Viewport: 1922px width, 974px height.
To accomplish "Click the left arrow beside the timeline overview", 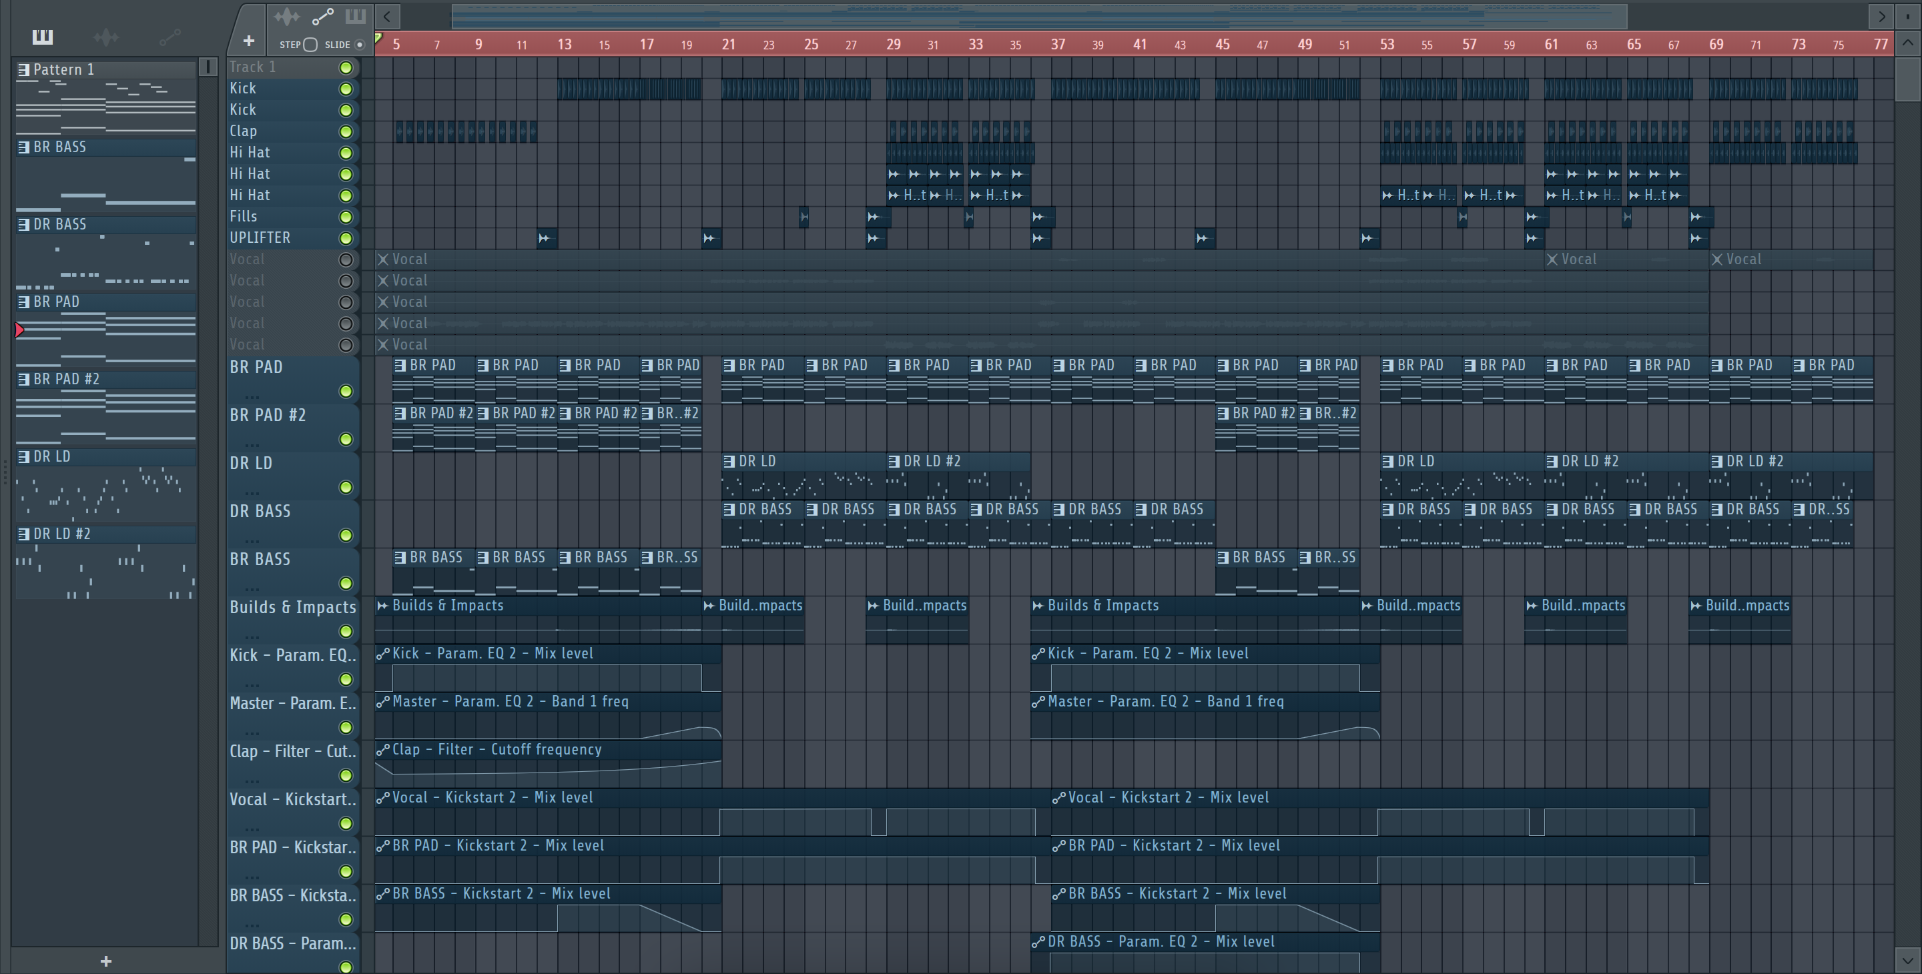I will [387, 15].
